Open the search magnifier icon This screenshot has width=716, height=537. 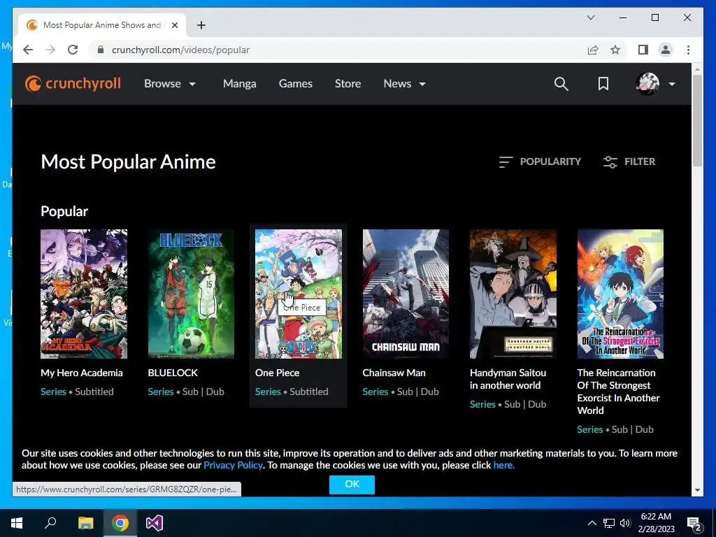[x=561, y=84]
